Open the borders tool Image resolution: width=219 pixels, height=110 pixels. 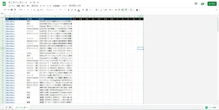[x=87, y=10]
